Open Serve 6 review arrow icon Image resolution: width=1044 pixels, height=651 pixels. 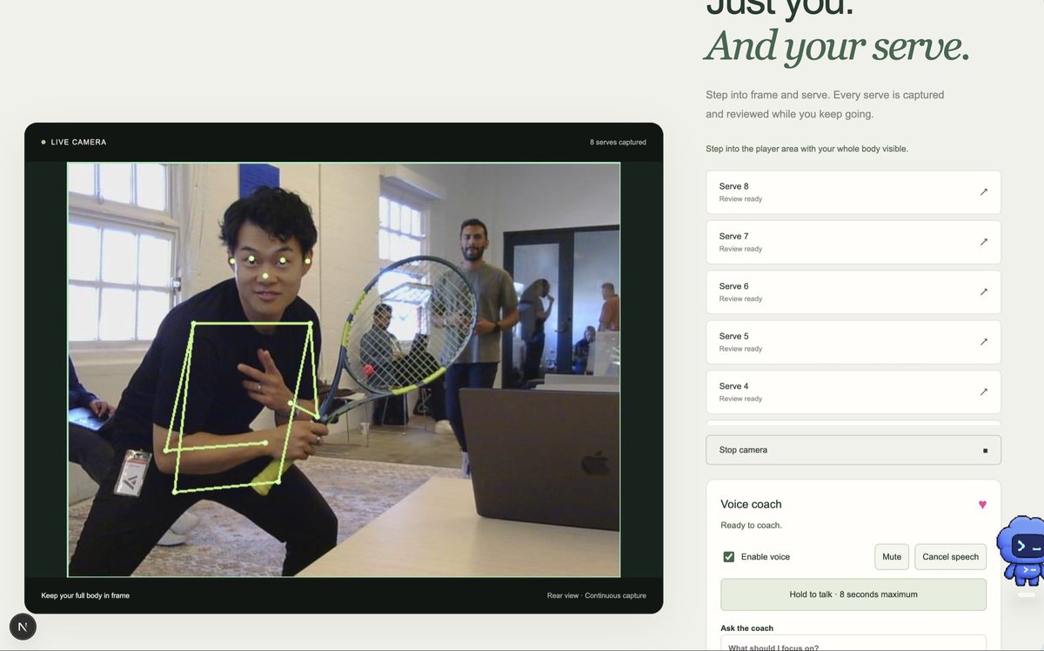984,292
